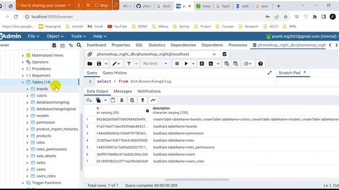Open the YouTube bookmark

(118, 26)
